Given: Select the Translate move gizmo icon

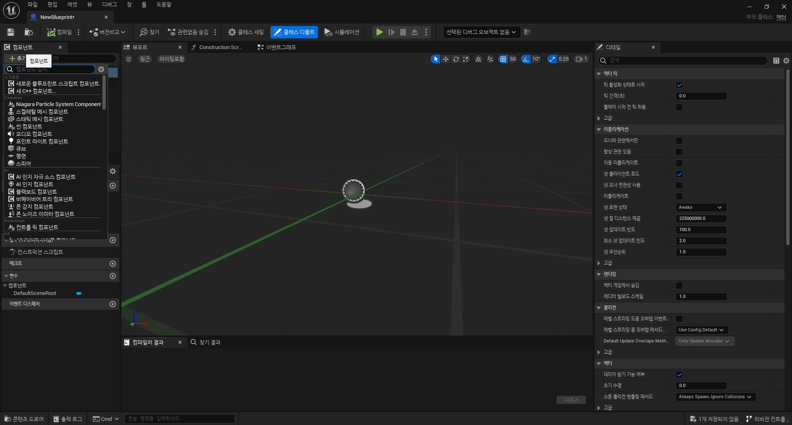Looking at the screenshot, I should coord(446,59).
